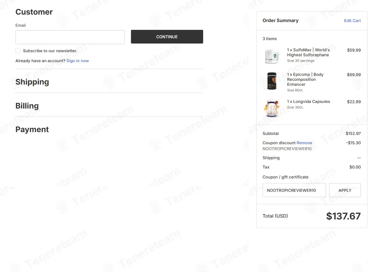Click the SulfoMax product name text

click(x=308, y=52)
